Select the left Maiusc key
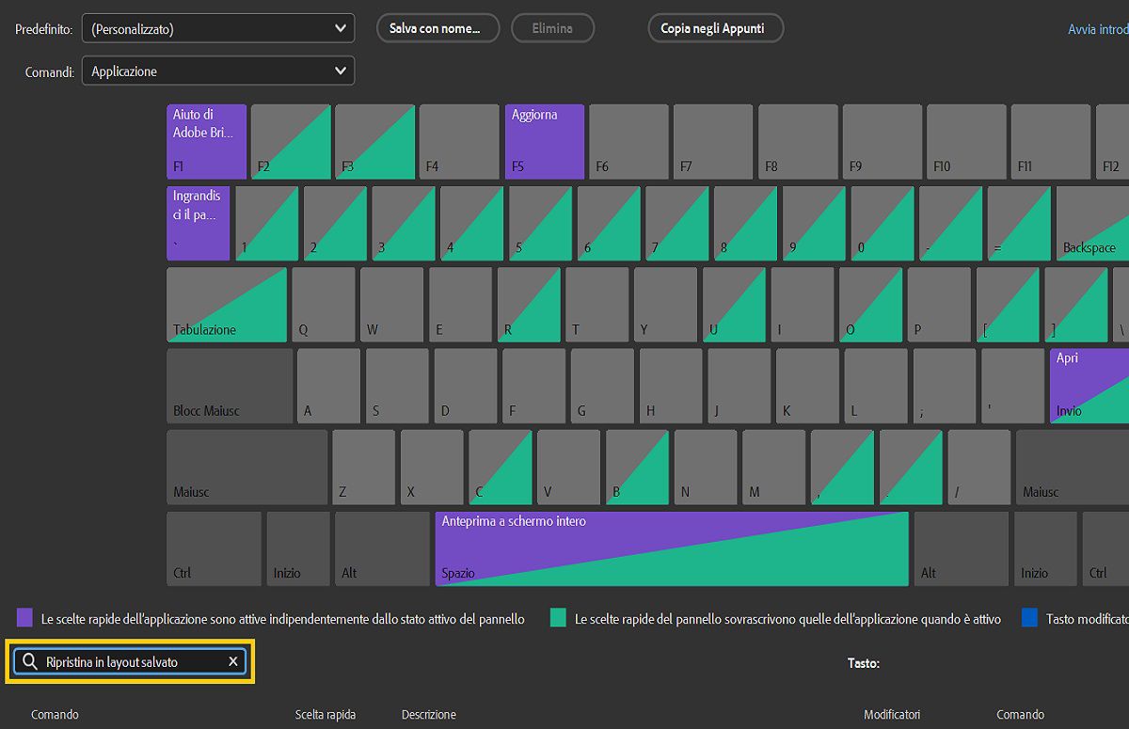Screen dimensions: 1129x729 point(247,468)
